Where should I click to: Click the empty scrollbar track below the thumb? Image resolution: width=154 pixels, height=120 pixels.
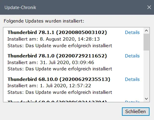146,73
